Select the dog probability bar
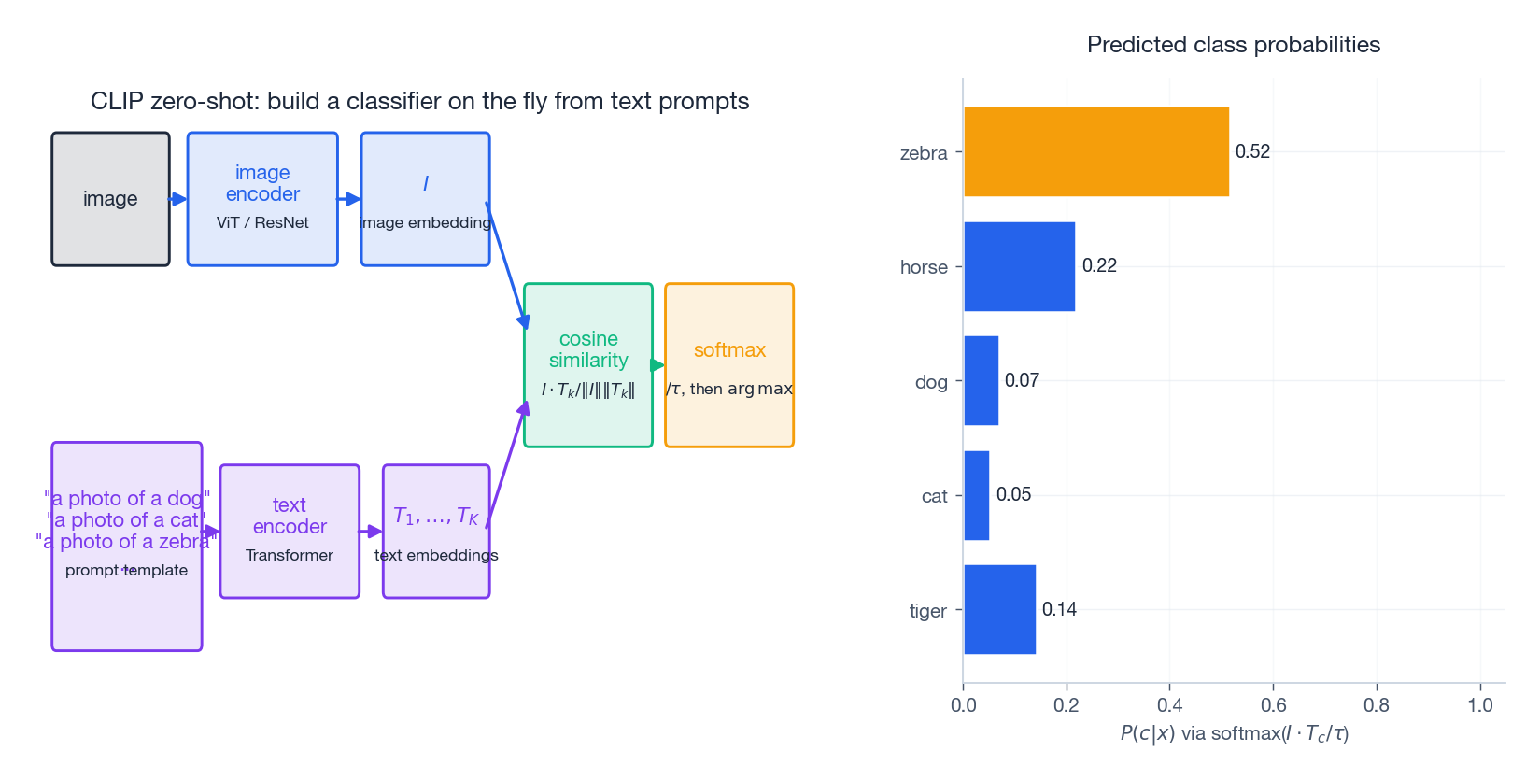Viewport: 1540px width, 781px height. point(981,380)
